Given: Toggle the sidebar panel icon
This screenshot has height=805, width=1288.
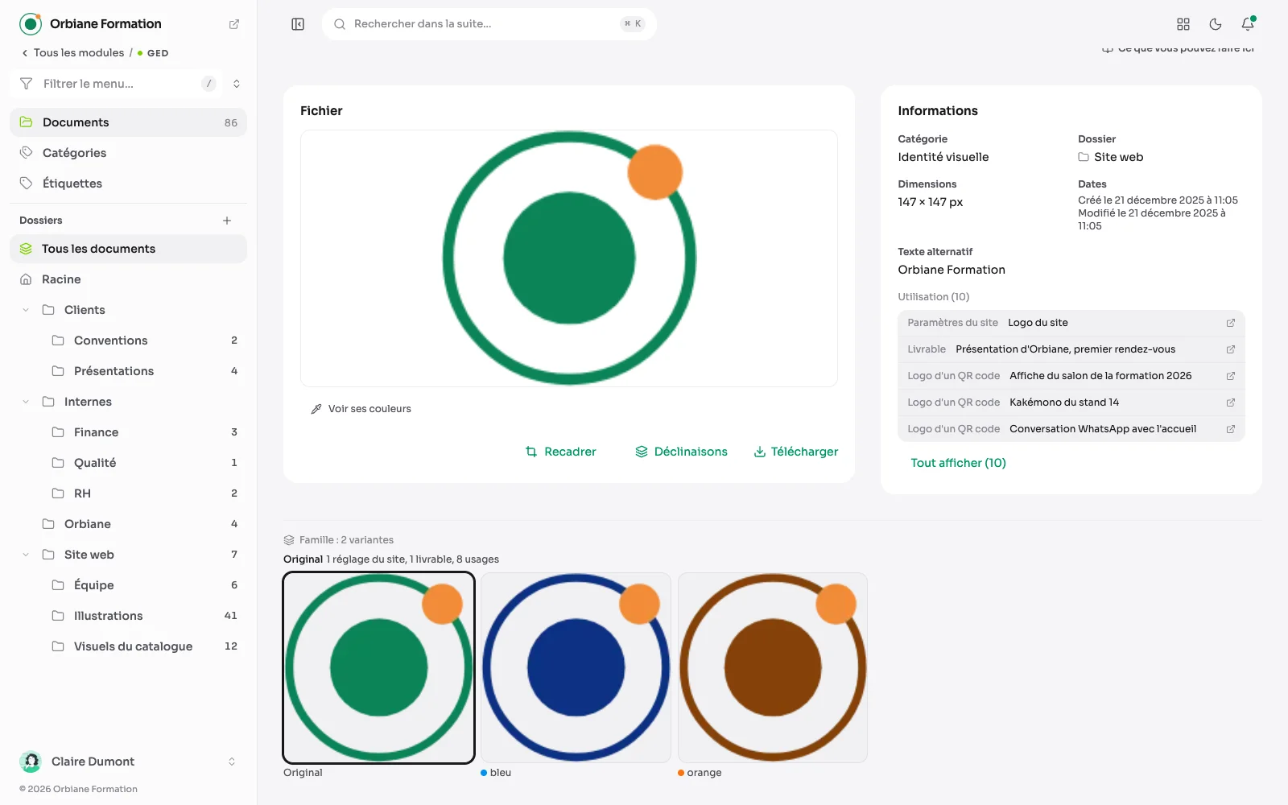Looking at the screenshot, I should point(298,24).
